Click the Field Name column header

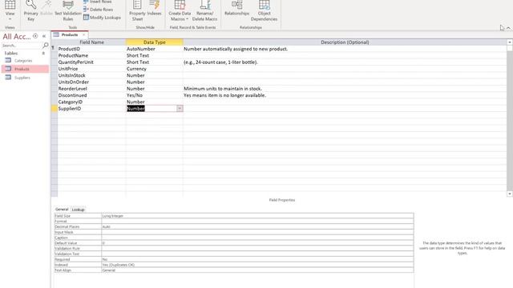point(91,42)
